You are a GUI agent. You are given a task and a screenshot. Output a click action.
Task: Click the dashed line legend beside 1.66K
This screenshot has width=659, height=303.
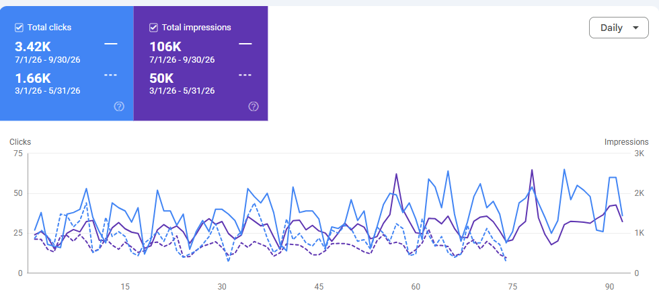point(111,75)
